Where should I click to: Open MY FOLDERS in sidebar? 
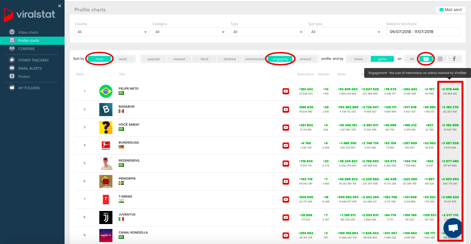(29, 88)
